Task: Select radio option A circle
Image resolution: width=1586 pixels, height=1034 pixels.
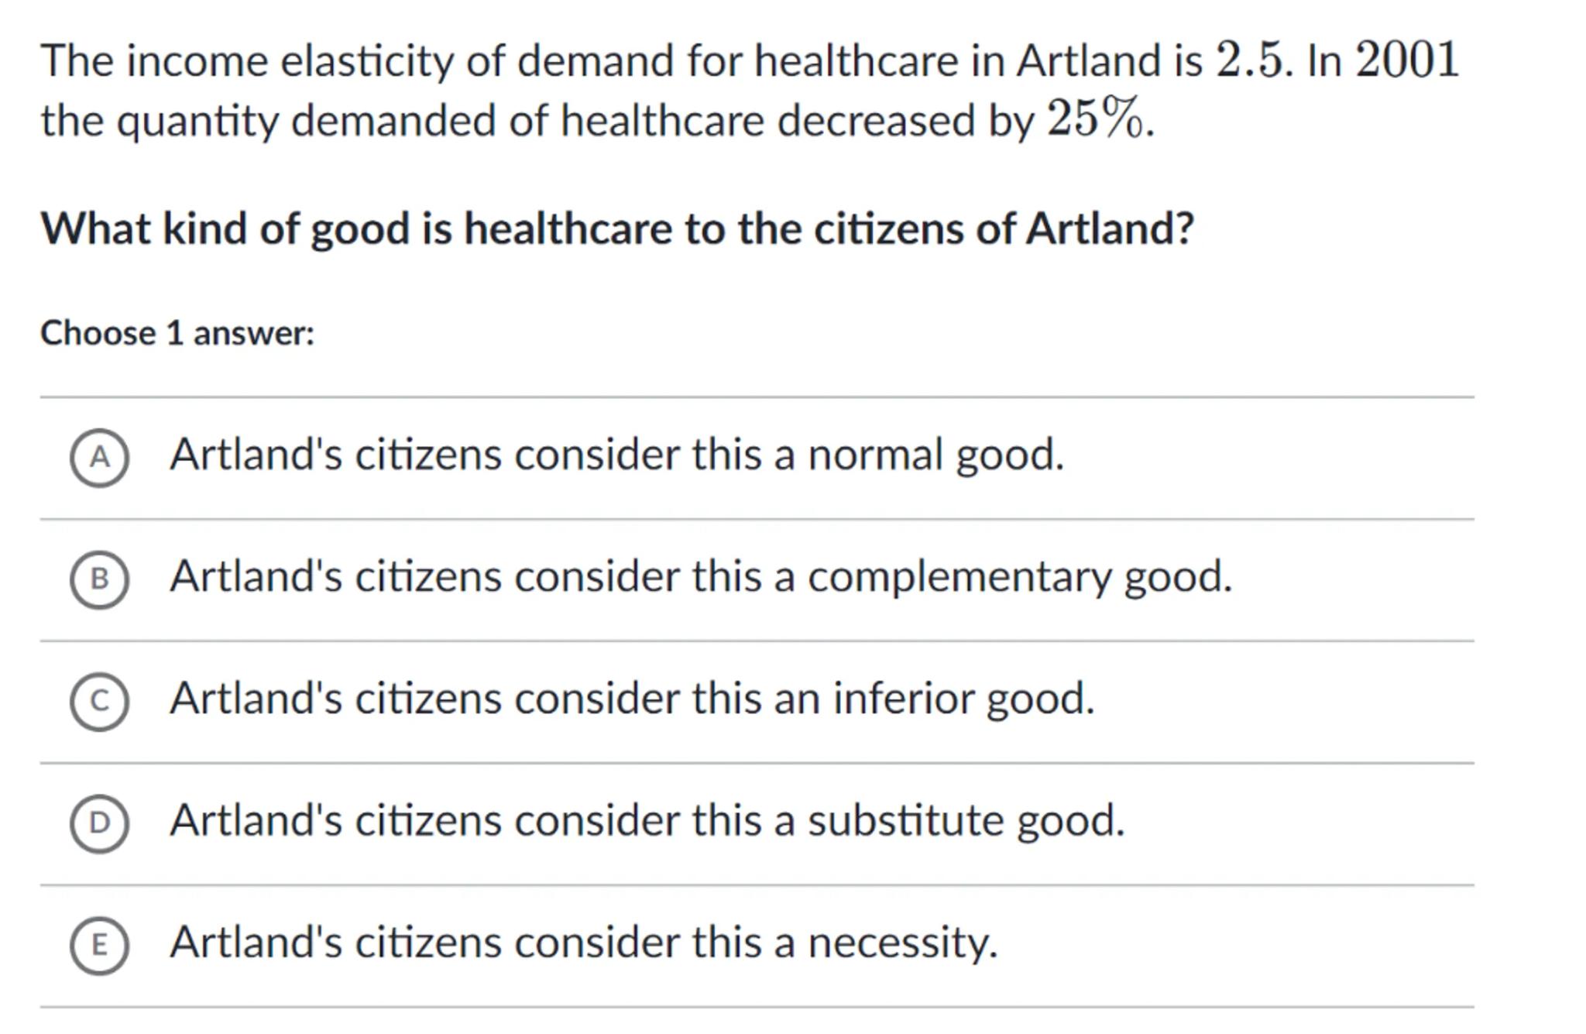Action: (x=99, y=458)
